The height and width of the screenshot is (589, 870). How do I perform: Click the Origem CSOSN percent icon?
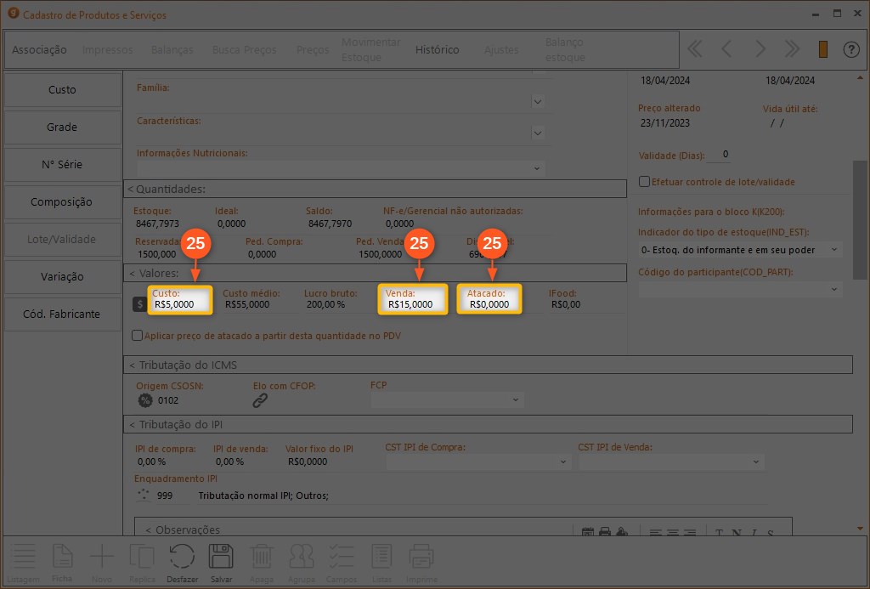click(144, 400)
